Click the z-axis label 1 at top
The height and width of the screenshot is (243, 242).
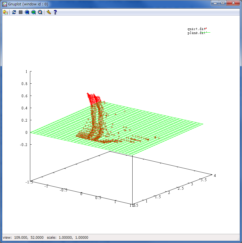[26, 72]
